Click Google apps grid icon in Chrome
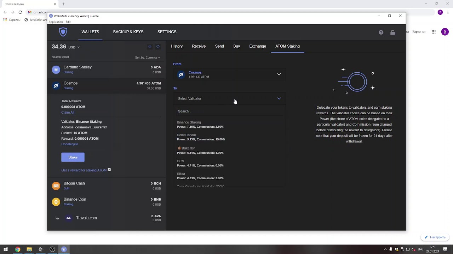453x254 pixels. (x=434, y=32)
